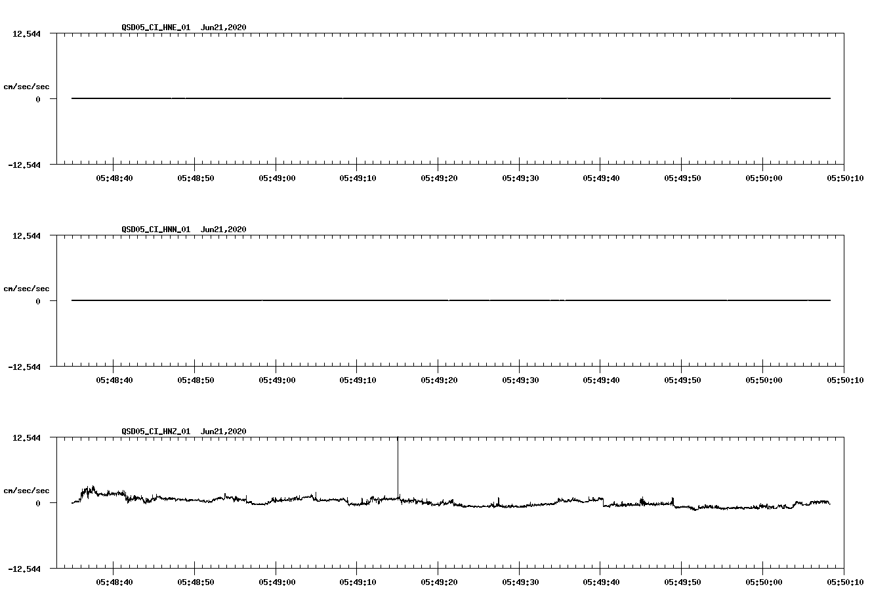891x606 pixels.
Task: Click the 05:49:10 time label under the HNZ plot
Action: coord(358,582)
